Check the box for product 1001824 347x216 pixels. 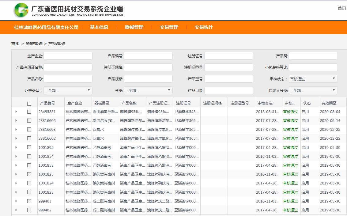pyautogui.click(x=29, y=183)
